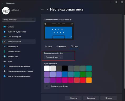Screen dimensions: 125x101
Task: Click the breadcrumb ellipsis
Action: tap(43, 9)
